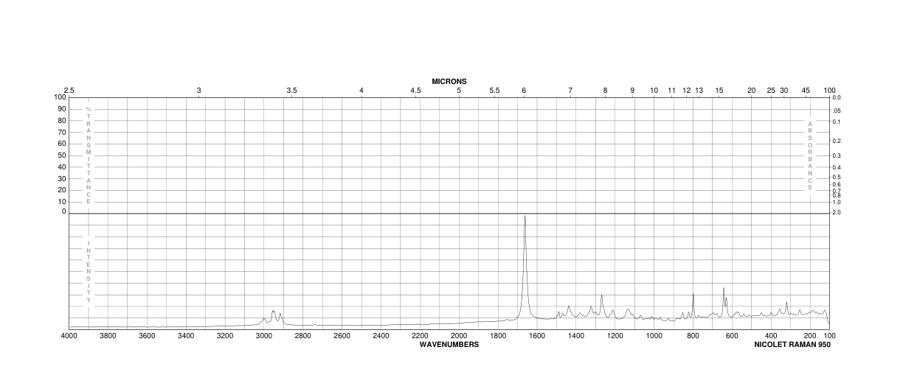Image resolution: width=903 pixels, height=389 pixels.
Task: Click the 90 transmittance tick label
Action: 60,109
